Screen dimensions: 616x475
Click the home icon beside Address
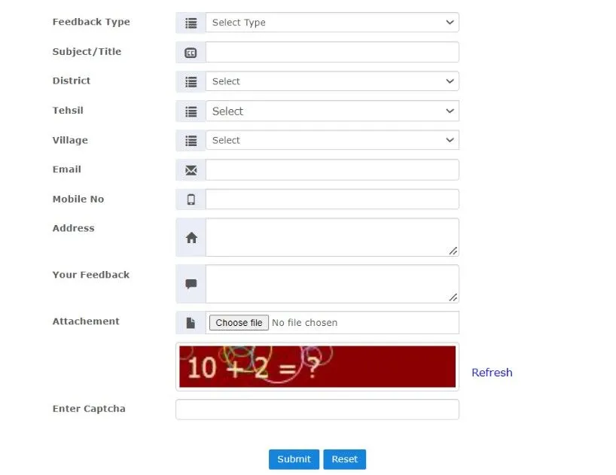[191, 238]
